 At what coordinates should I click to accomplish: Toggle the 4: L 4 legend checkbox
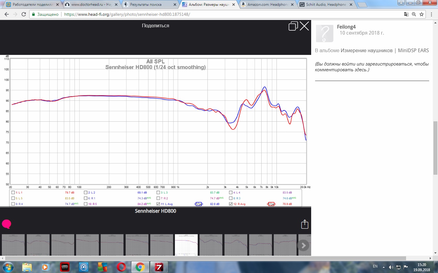click(x=231, y=192)
